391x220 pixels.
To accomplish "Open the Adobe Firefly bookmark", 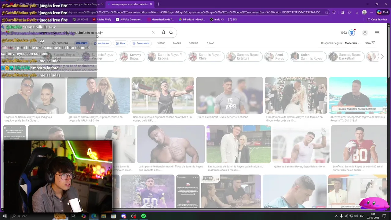I will click(102, 20).
